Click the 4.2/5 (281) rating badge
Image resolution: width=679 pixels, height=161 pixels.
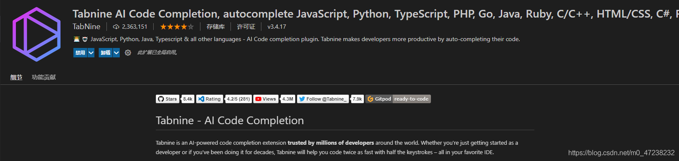(238, 99)
